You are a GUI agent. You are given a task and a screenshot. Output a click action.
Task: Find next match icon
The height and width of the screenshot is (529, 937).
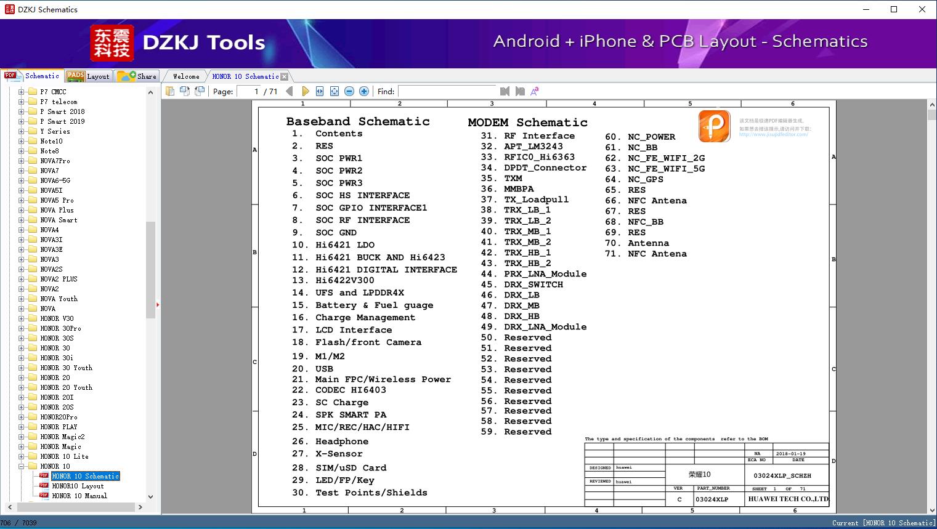[520, 91]
